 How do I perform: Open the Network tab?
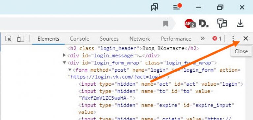coord(140,39)
